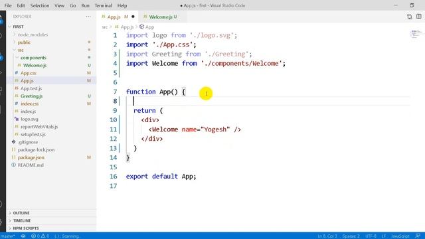Click the Welcome name="Yogesh" JSX line
This screenshot has height=239, width=425.
(195, 129)
